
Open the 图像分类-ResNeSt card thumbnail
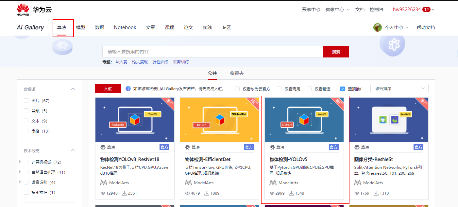389,119
